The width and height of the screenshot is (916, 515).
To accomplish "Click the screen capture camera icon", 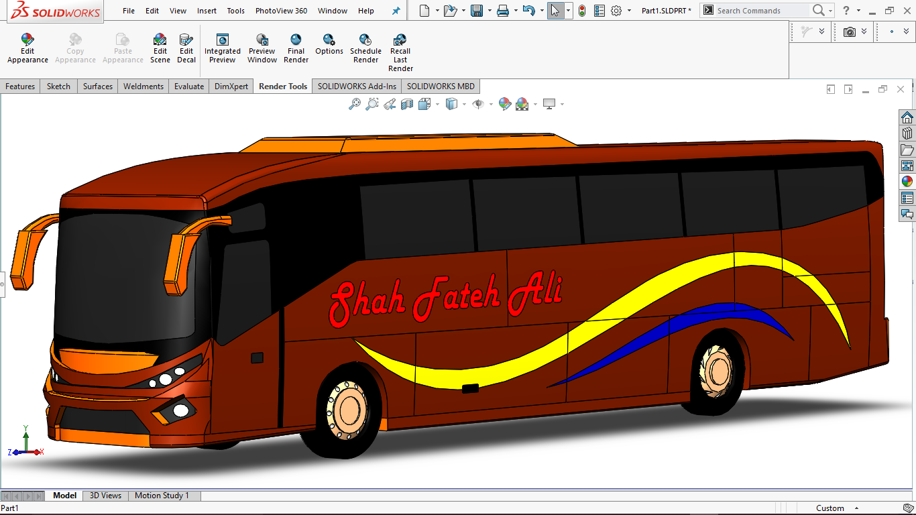I will point(850,32).
